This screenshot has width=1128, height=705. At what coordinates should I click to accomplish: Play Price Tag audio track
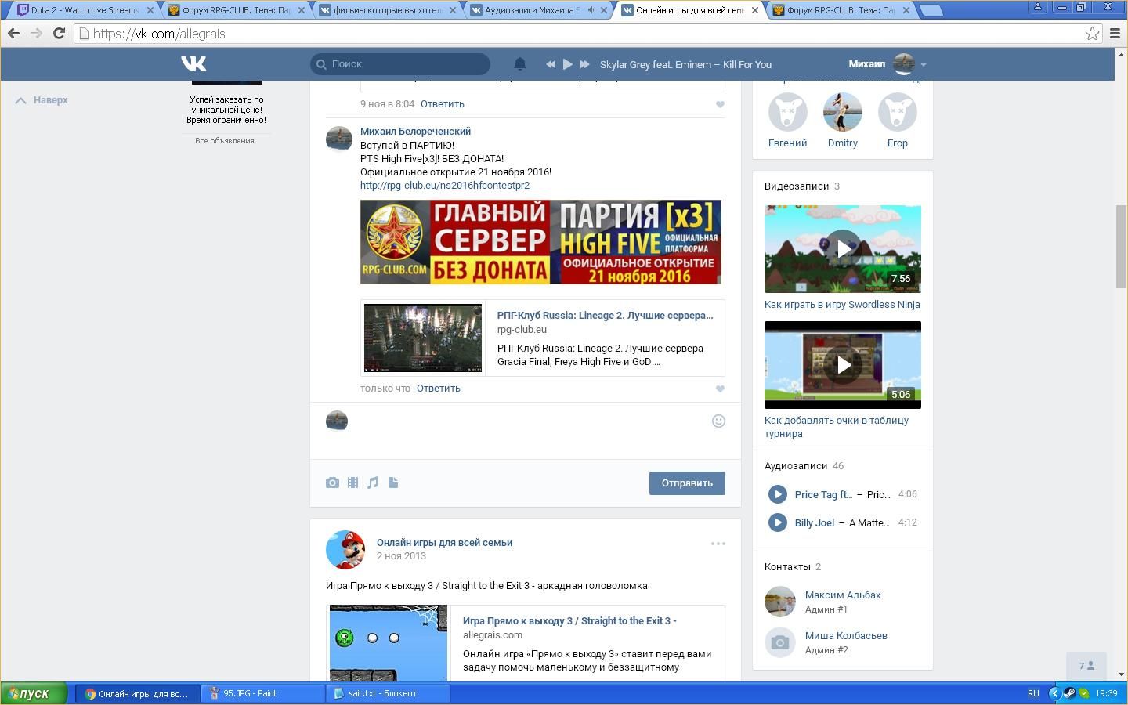point(777,494)
